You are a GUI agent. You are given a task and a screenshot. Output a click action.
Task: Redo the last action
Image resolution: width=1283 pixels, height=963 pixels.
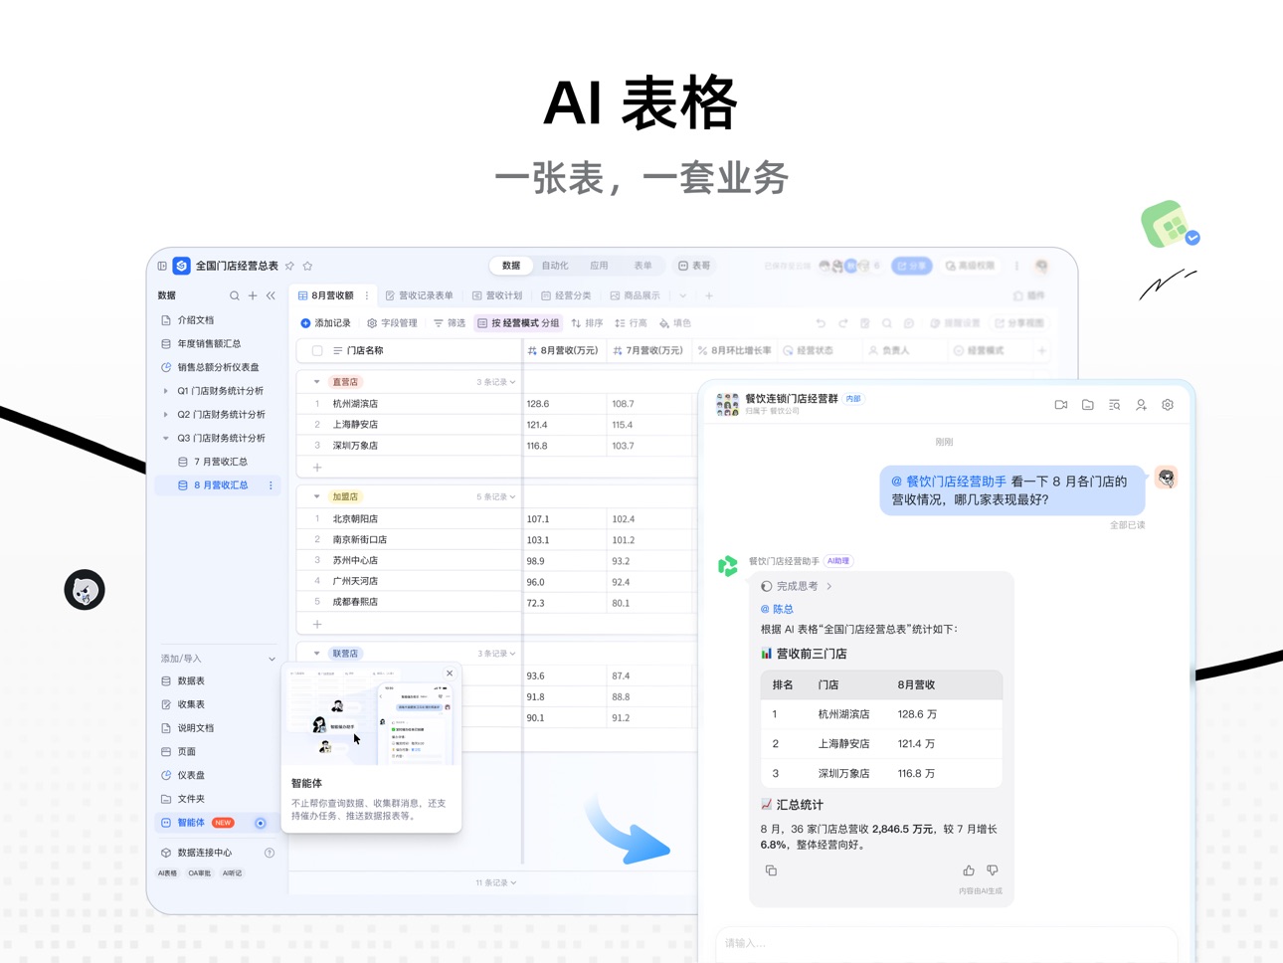843,323
